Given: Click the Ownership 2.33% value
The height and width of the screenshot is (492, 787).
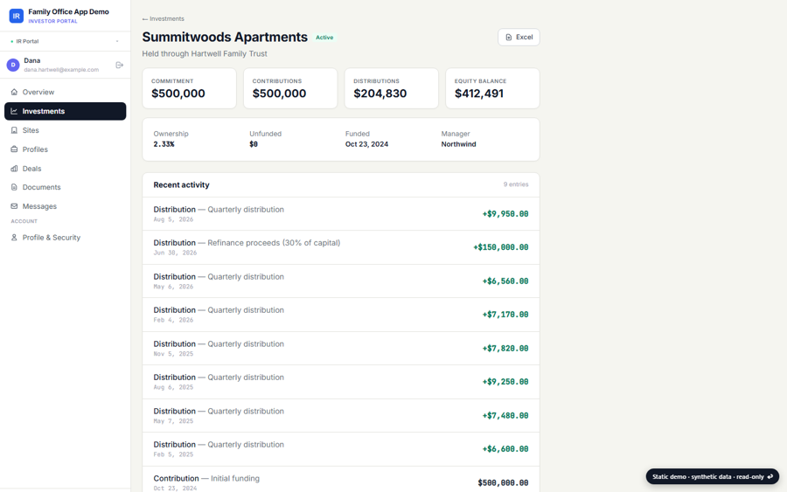Looking at the screenshot, I should coord(164,144).
